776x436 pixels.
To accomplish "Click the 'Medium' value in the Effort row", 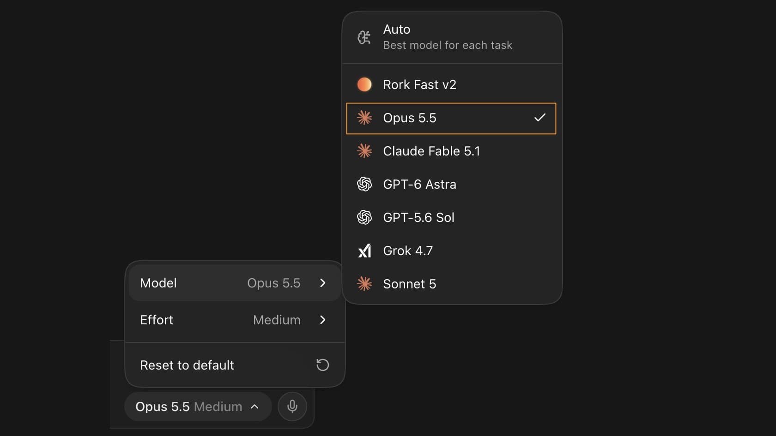I will pos(277,320).
